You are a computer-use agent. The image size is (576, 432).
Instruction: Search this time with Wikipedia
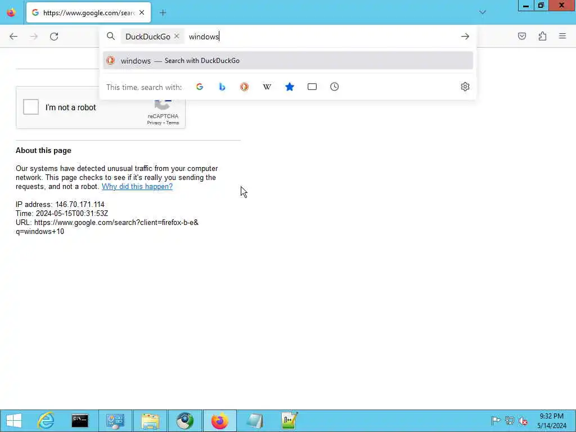coord(267,87)
